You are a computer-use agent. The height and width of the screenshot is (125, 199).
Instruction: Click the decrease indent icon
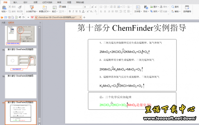pyautogui.click(x=111, y=7)
